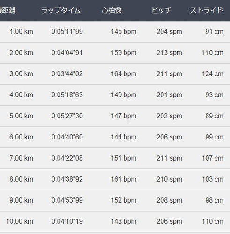Select the 124 cm stride cell
The height and width of the screenshot is (234, 230).
[213, 74]
